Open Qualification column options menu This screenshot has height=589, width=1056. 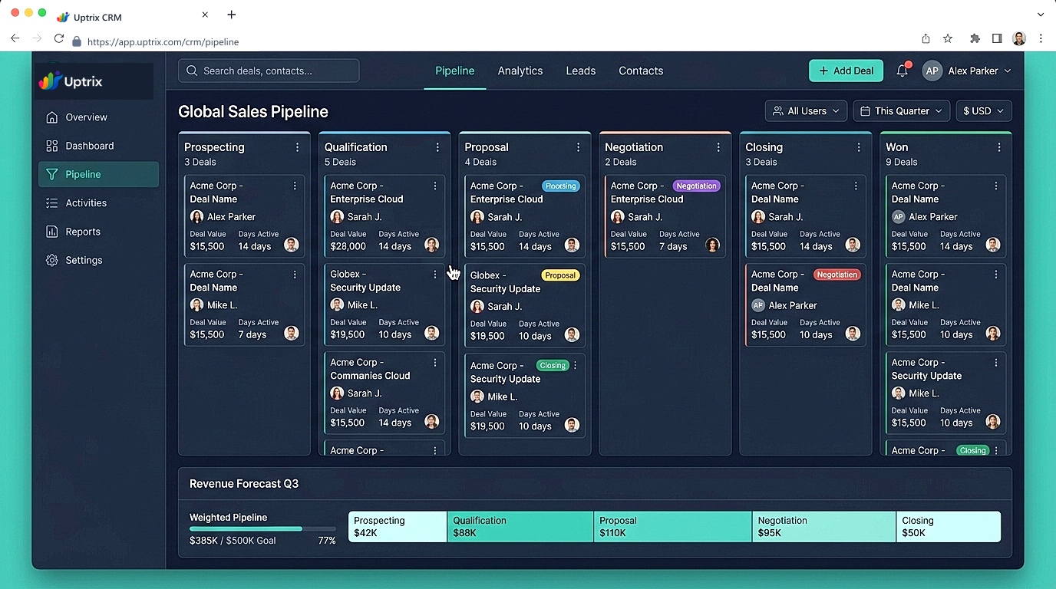(438, 147)
